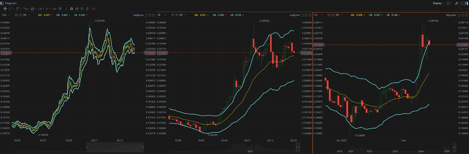Viewport: 469px width, 154px height.
Task: Open the chart layout grid dropdown
Action: point(449,3)
